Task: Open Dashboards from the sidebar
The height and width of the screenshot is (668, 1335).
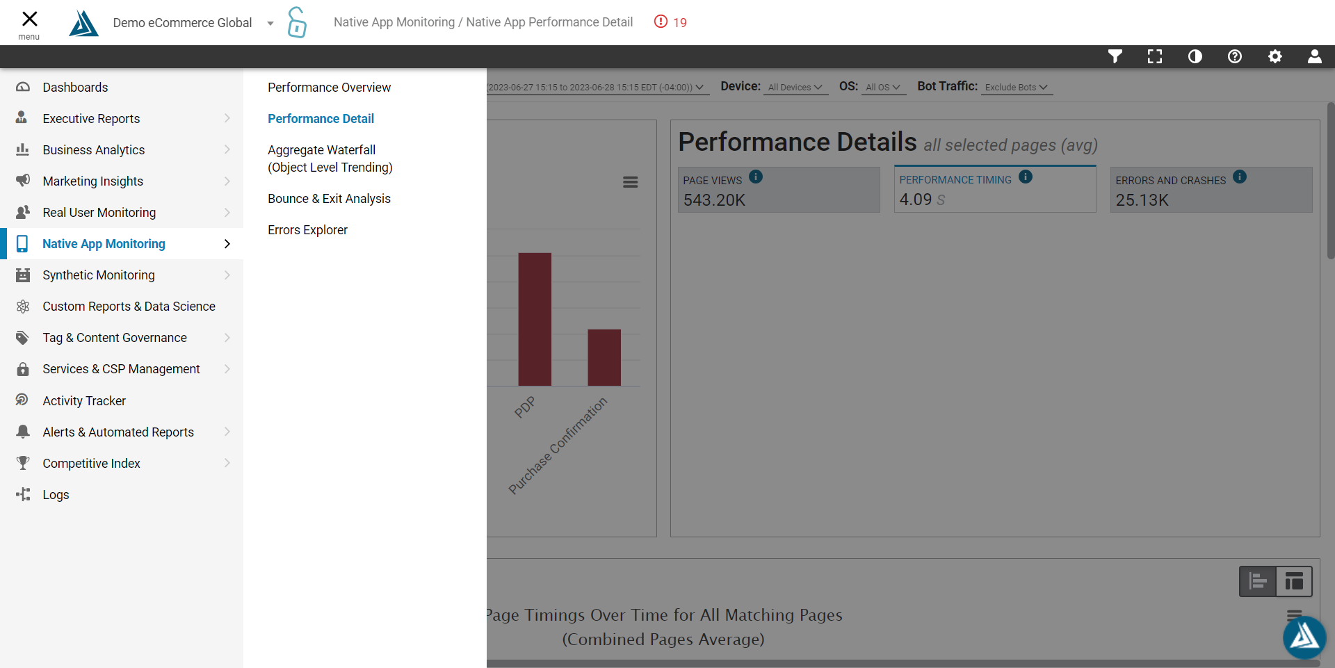Action: (x=122, y=88)
